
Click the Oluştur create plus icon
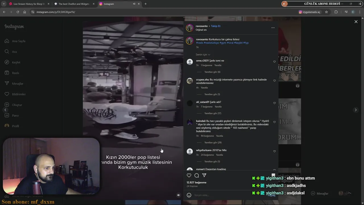[x=7, y=105]
